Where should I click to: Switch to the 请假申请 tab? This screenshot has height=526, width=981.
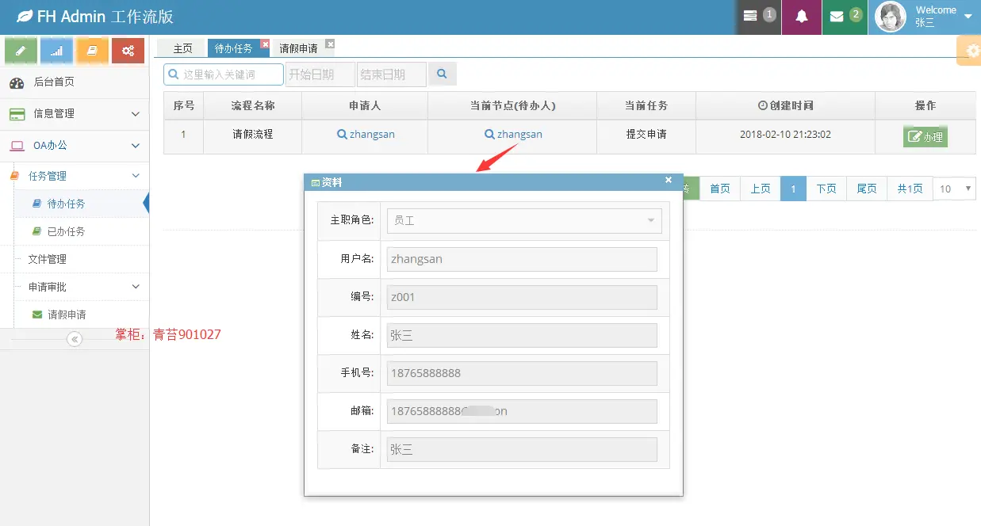298,48
